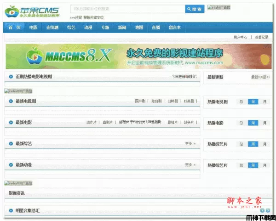Open the 综艺 navigation tab
This screenshot has width=276, height=221.
[x=71, y=28]
